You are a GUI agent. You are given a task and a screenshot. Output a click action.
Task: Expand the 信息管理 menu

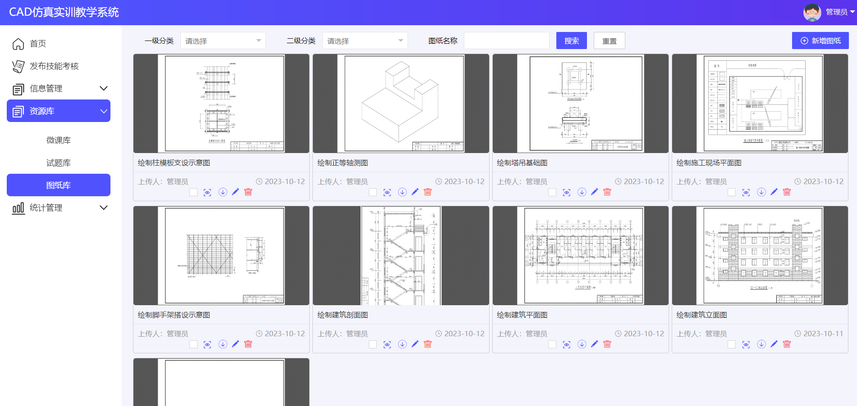(x=59, y=89)
